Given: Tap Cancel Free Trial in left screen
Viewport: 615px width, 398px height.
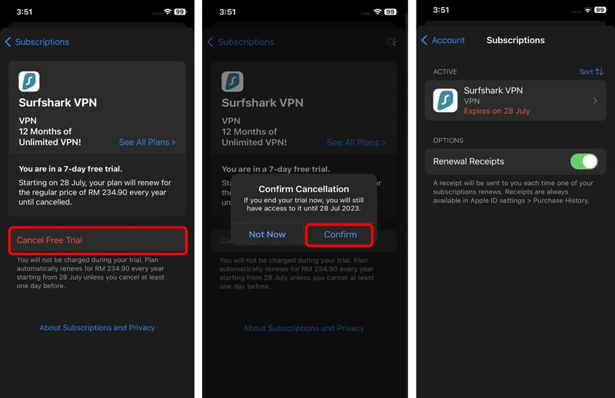Looking at the screenshot, I should pyautogui.click(x=98, y=240).
